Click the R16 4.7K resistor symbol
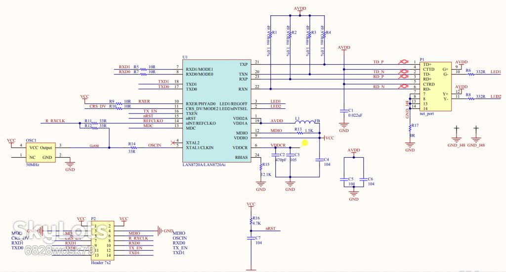Viewport: 506px width, 272px height. 251,221
